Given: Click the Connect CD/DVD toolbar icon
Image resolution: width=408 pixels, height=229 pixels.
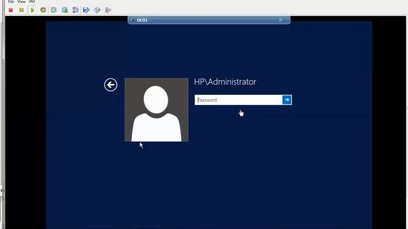Looking at the screenshot, I should tap(97, 10).
